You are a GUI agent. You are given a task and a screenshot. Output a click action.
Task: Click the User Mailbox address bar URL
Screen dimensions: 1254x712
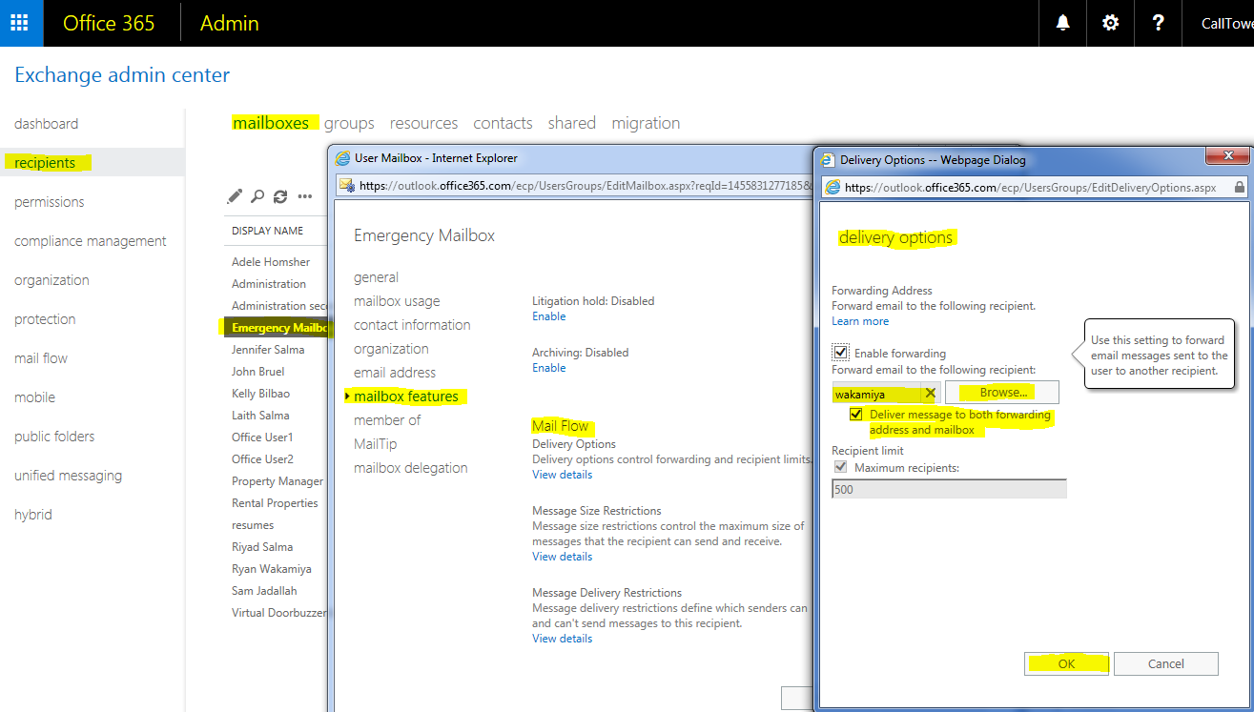(x=584, y=186)
